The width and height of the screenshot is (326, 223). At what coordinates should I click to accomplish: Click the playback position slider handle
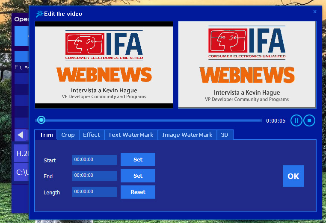(41, 120)
